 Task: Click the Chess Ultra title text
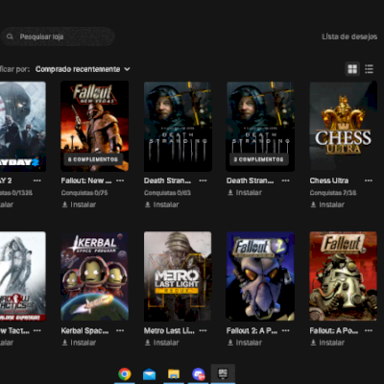click(x=329, y=180)
